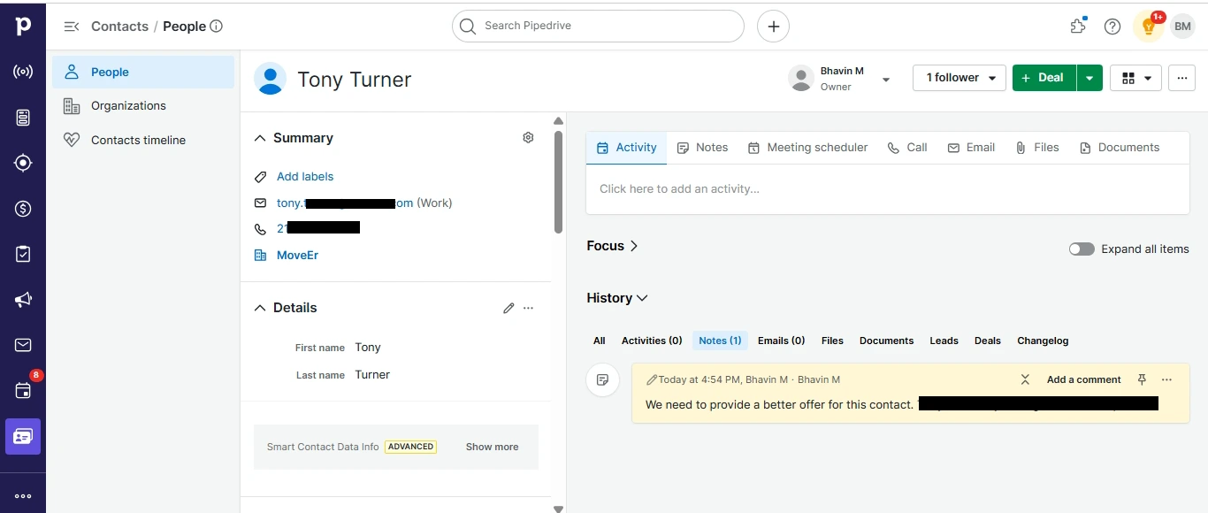1208x513 pixels.
Task: Open the layout grid view dropdown
Action: click(x=1135, y=78)
